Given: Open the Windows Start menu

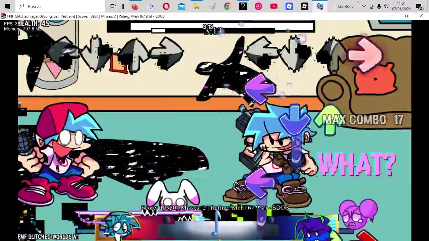Looking at the screenshot, I should click(7, 6).
